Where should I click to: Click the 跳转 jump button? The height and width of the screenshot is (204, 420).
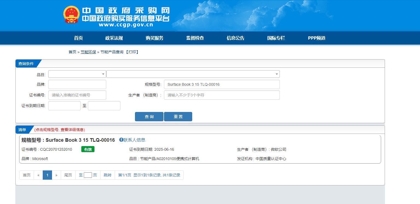click(108, 175)
